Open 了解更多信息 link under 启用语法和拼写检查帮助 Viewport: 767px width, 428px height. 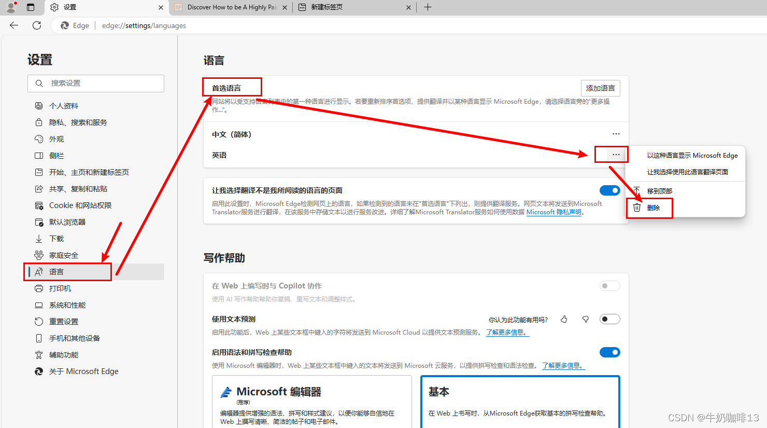[564, 366]
